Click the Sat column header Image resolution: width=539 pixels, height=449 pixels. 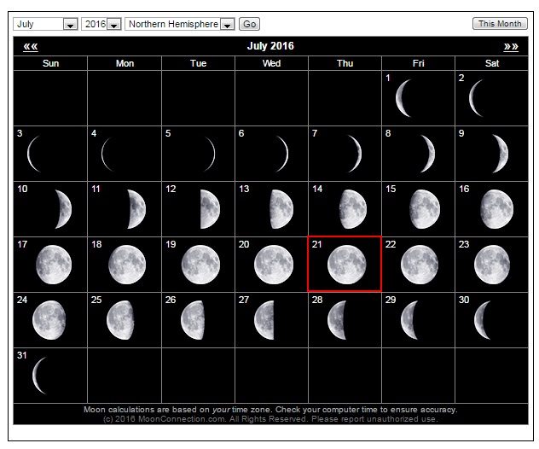click(x=492, y=63)
